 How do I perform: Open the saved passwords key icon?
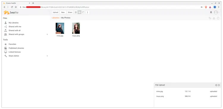click(x=202, y=7)
